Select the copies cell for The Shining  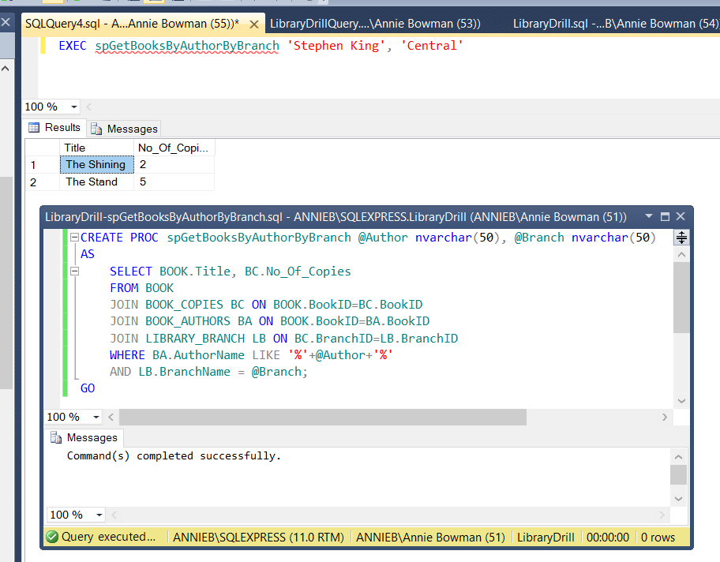(x=174, y=164)
